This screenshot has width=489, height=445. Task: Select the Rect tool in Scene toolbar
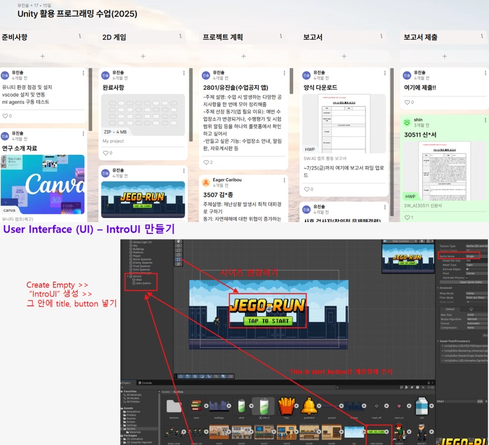[179, 260]
